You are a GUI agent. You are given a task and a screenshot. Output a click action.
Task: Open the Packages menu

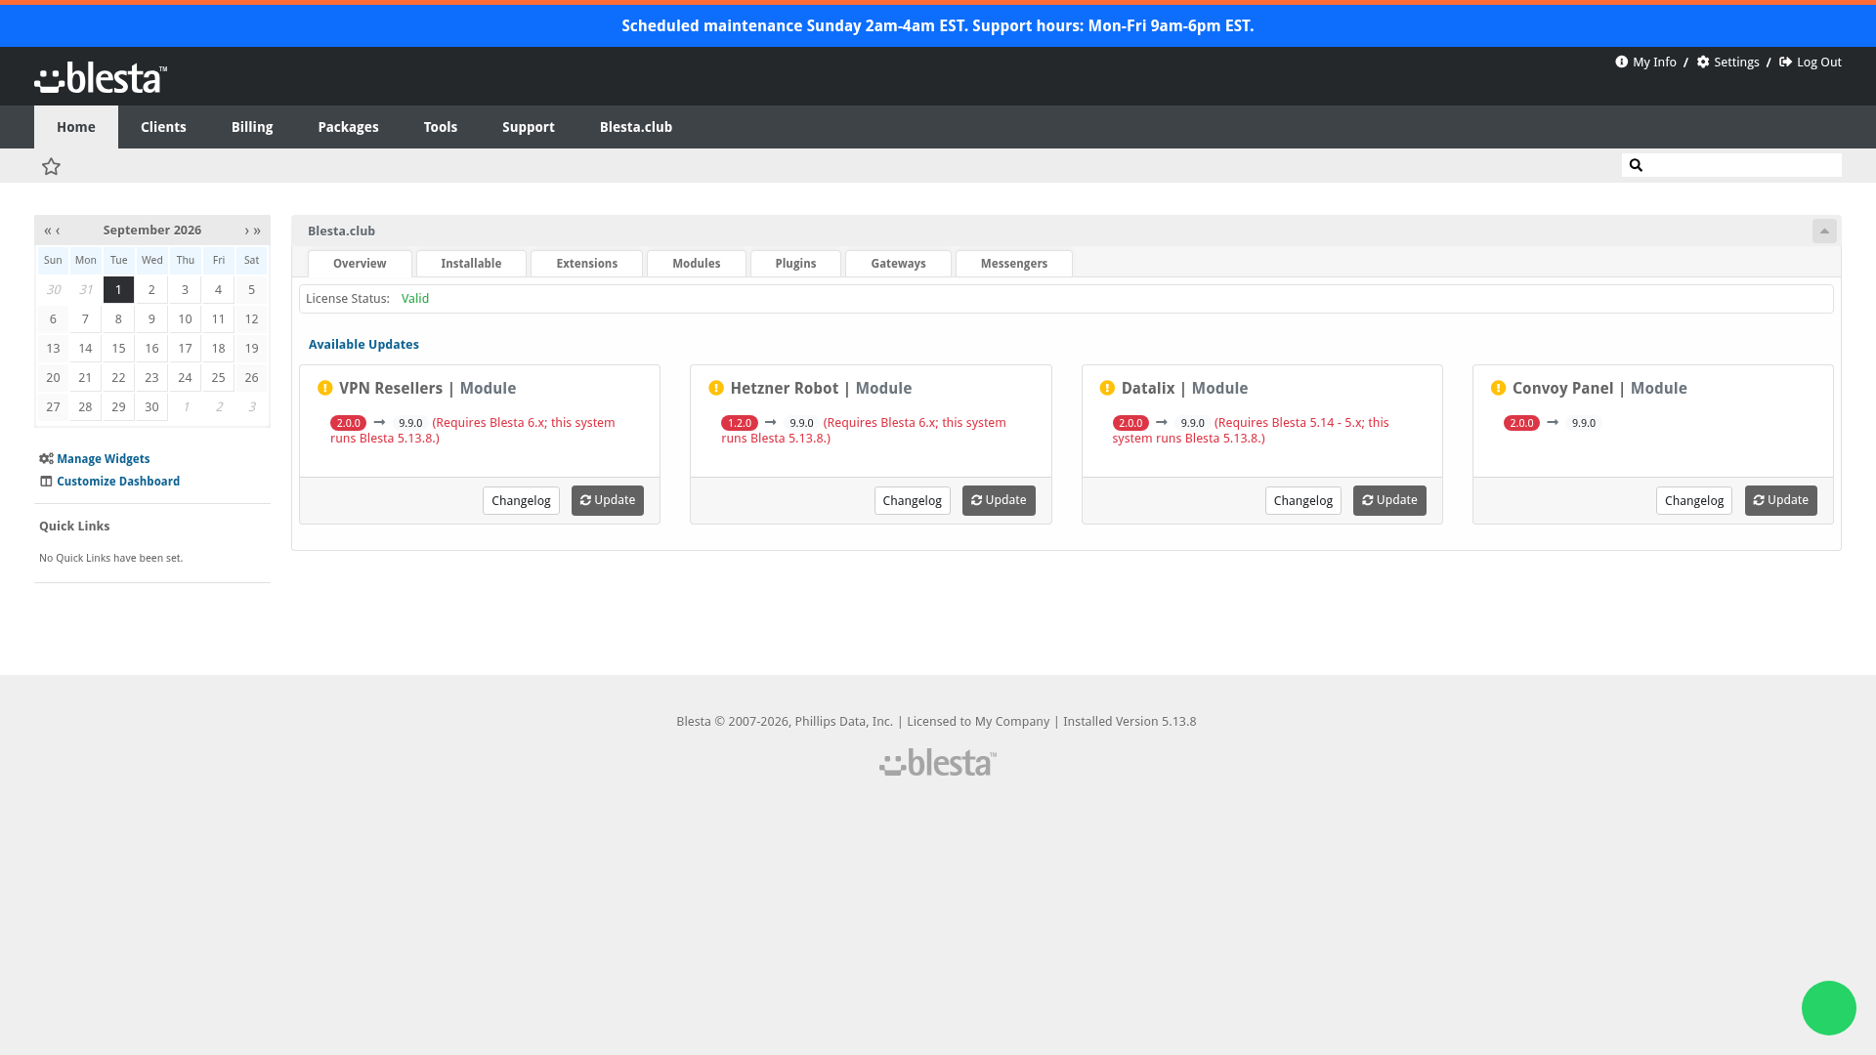(x=348, y=127)
